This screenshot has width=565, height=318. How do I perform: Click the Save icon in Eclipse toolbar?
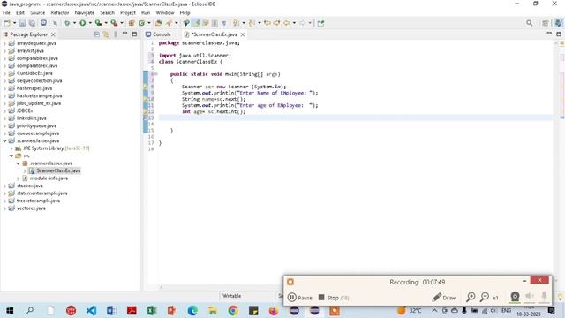point(22,23)
